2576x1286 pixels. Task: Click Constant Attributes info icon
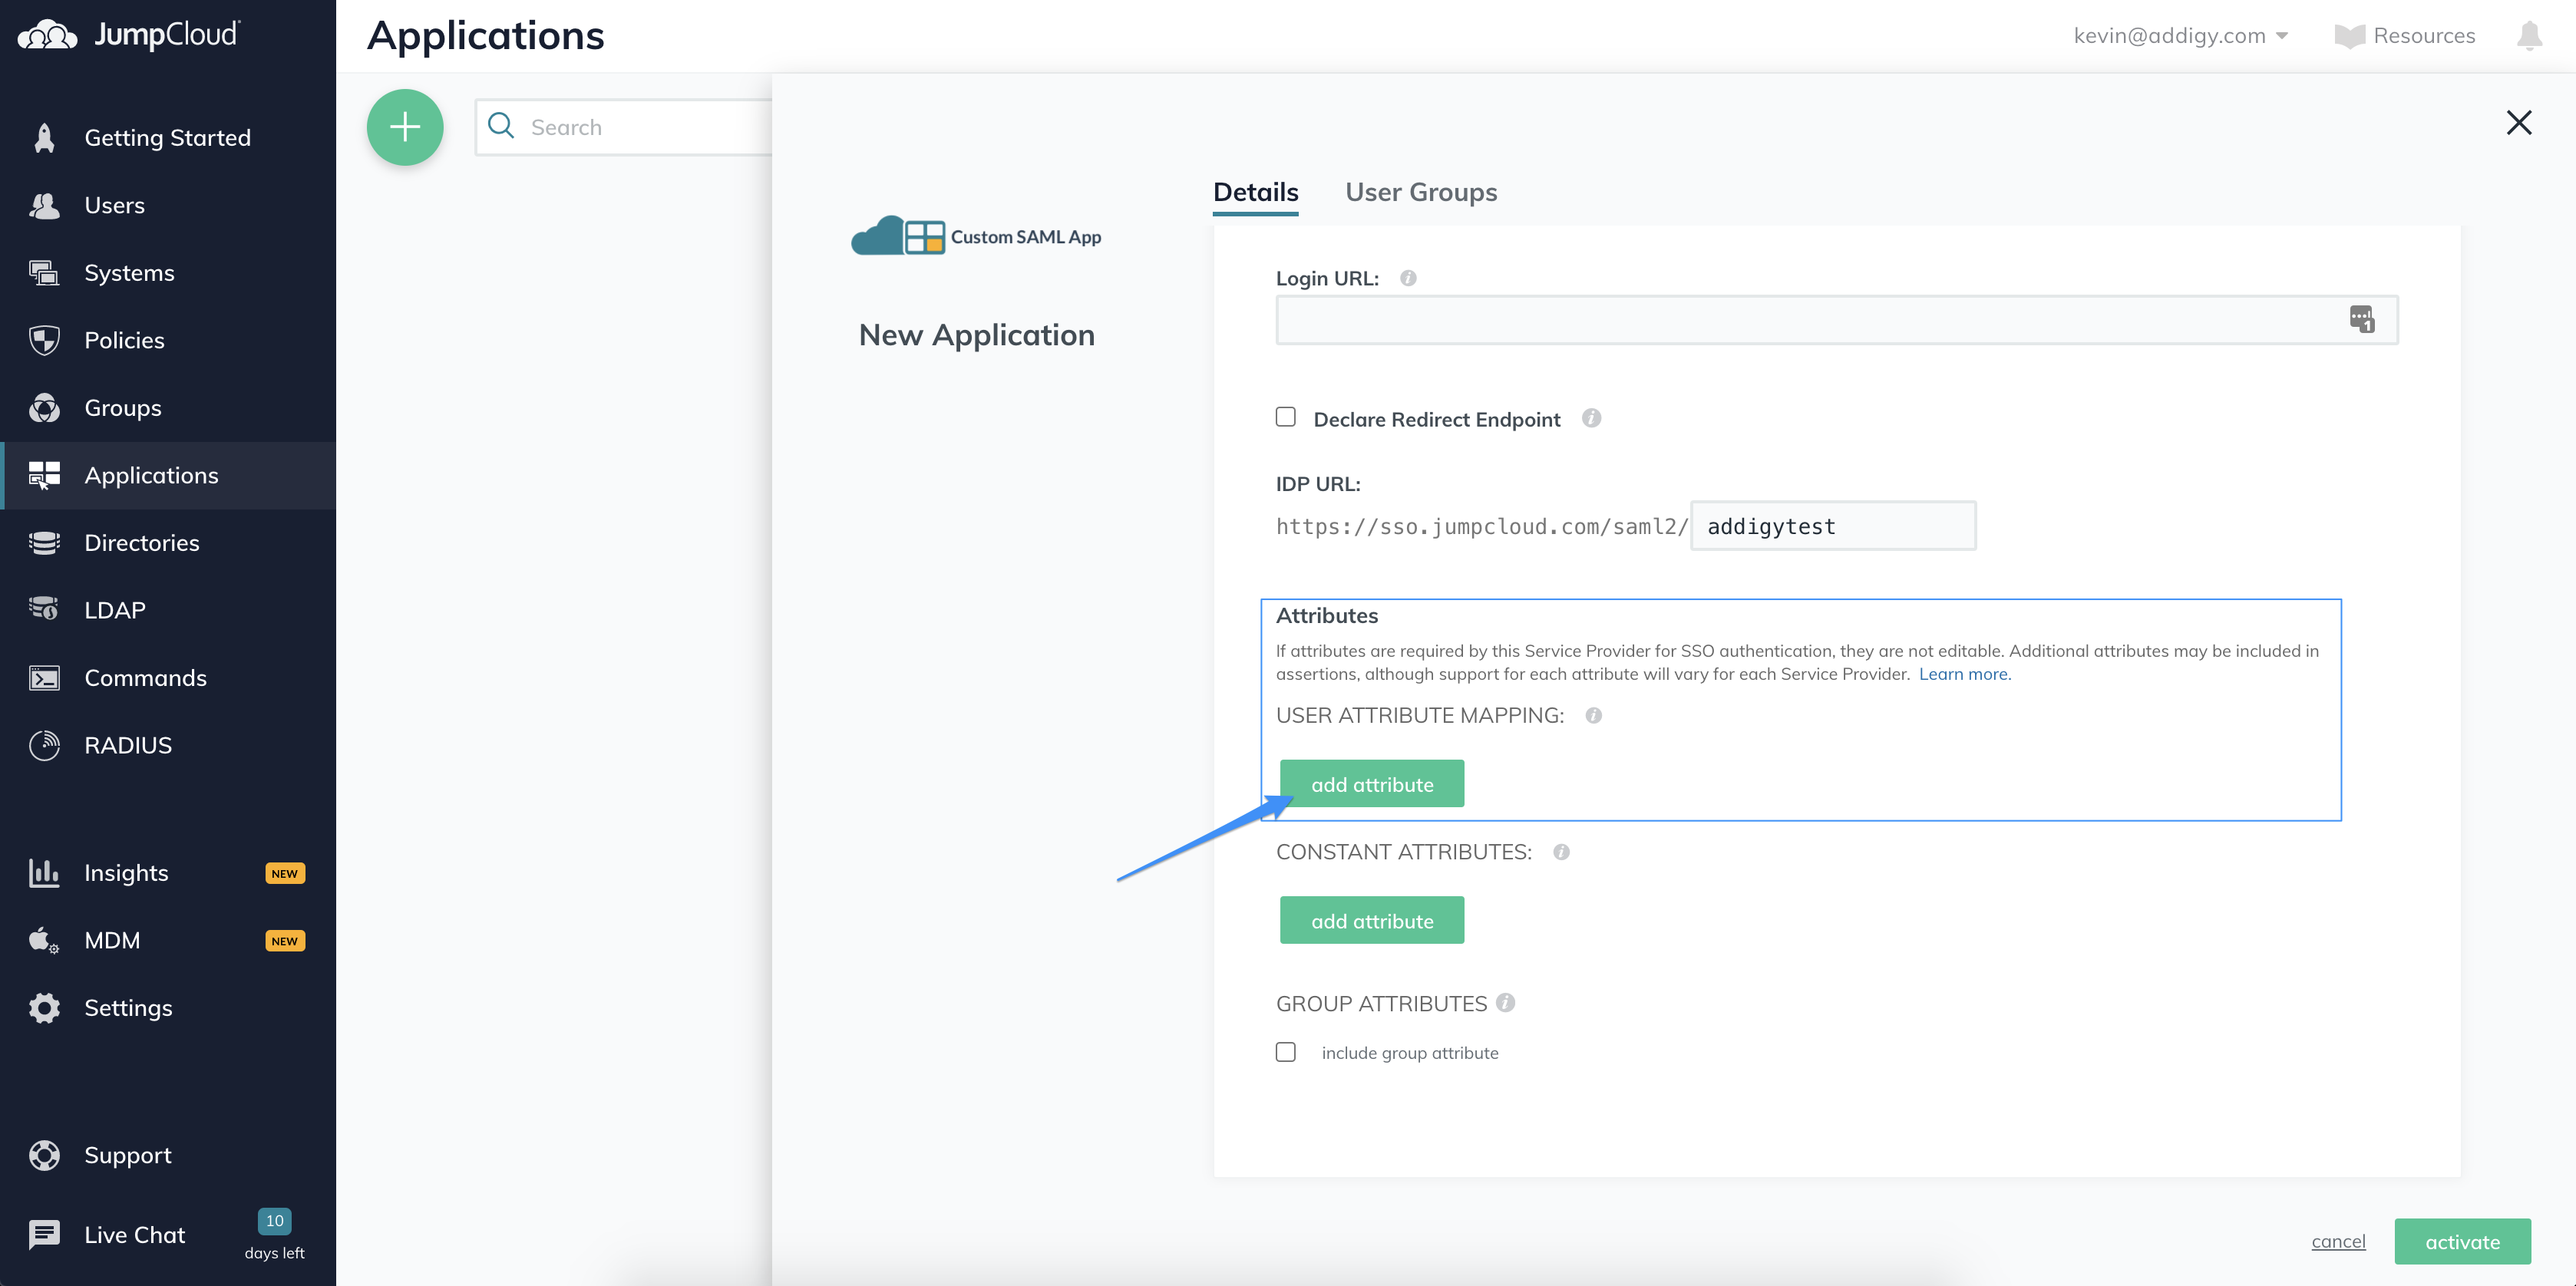(x=1562, y=852)
